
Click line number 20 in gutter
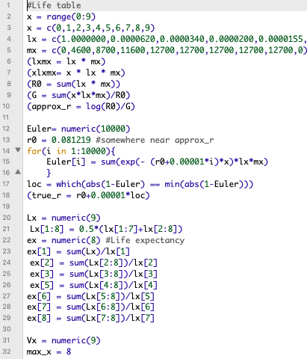point(7,218)
